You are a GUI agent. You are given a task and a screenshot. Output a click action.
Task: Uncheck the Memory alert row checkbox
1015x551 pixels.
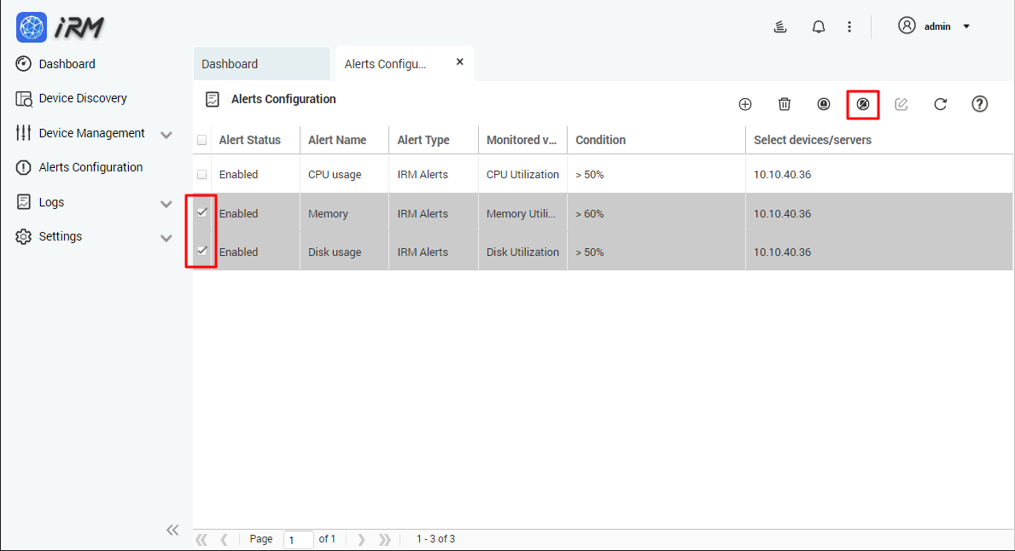pos(201,212)
